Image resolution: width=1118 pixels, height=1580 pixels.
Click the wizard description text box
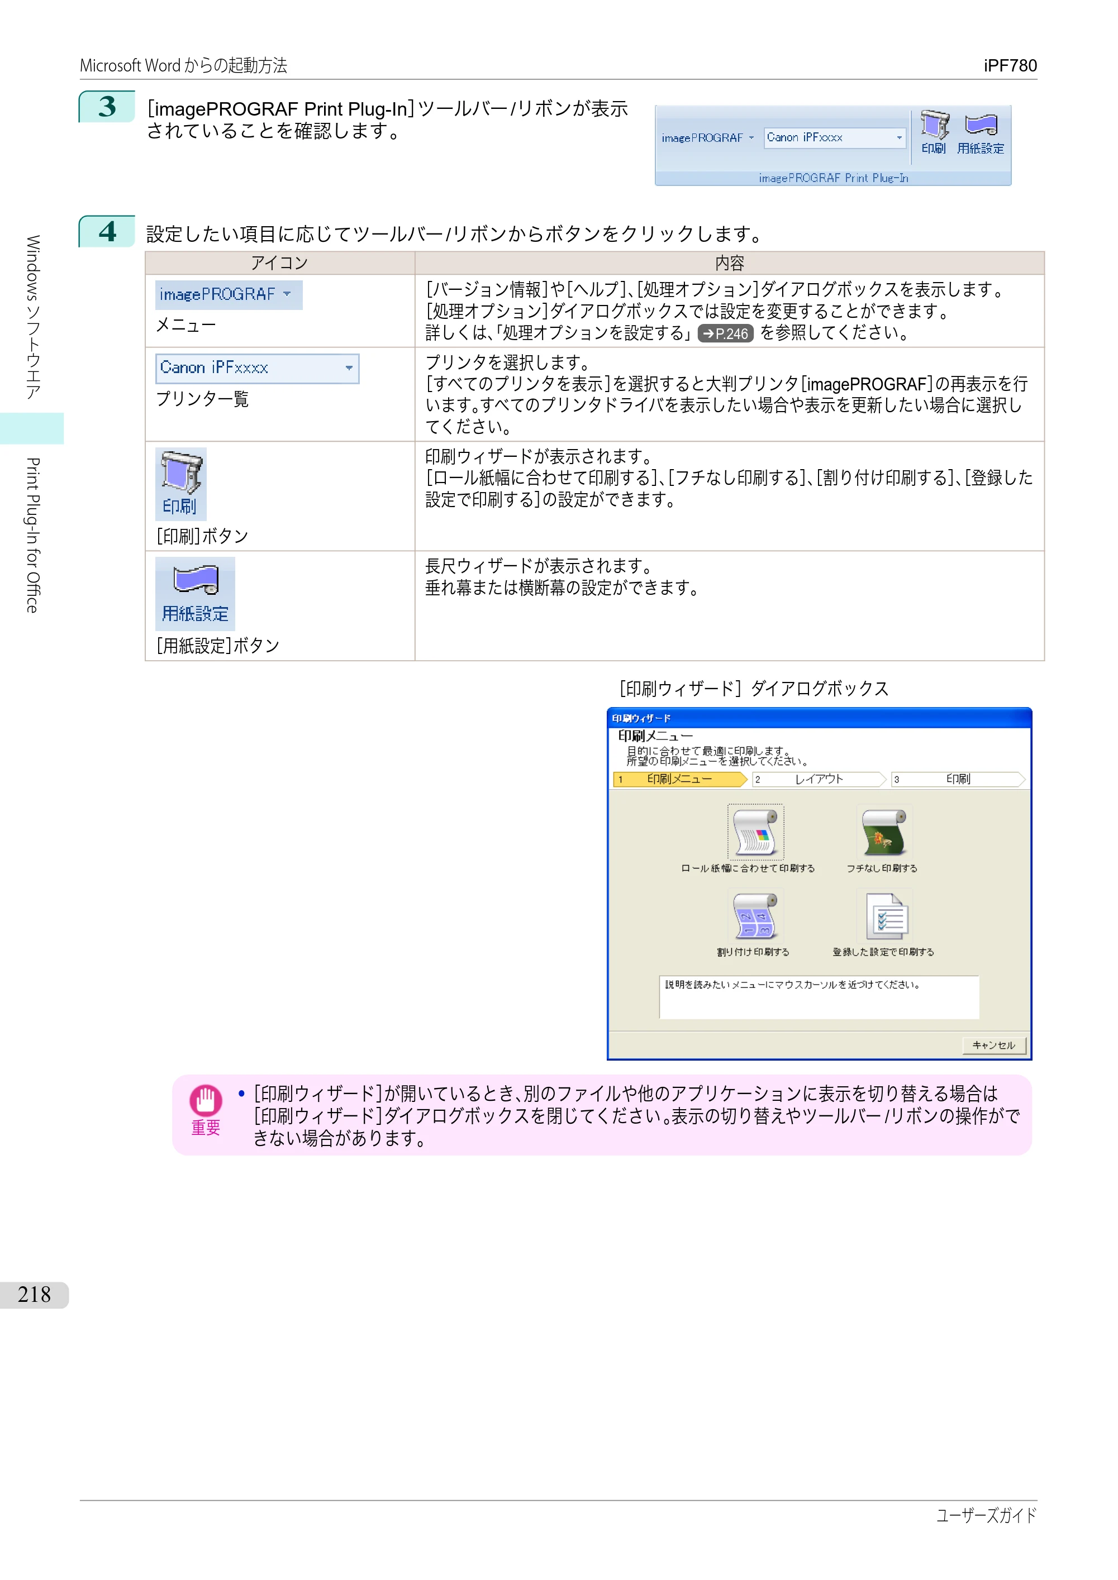[819, 997]
